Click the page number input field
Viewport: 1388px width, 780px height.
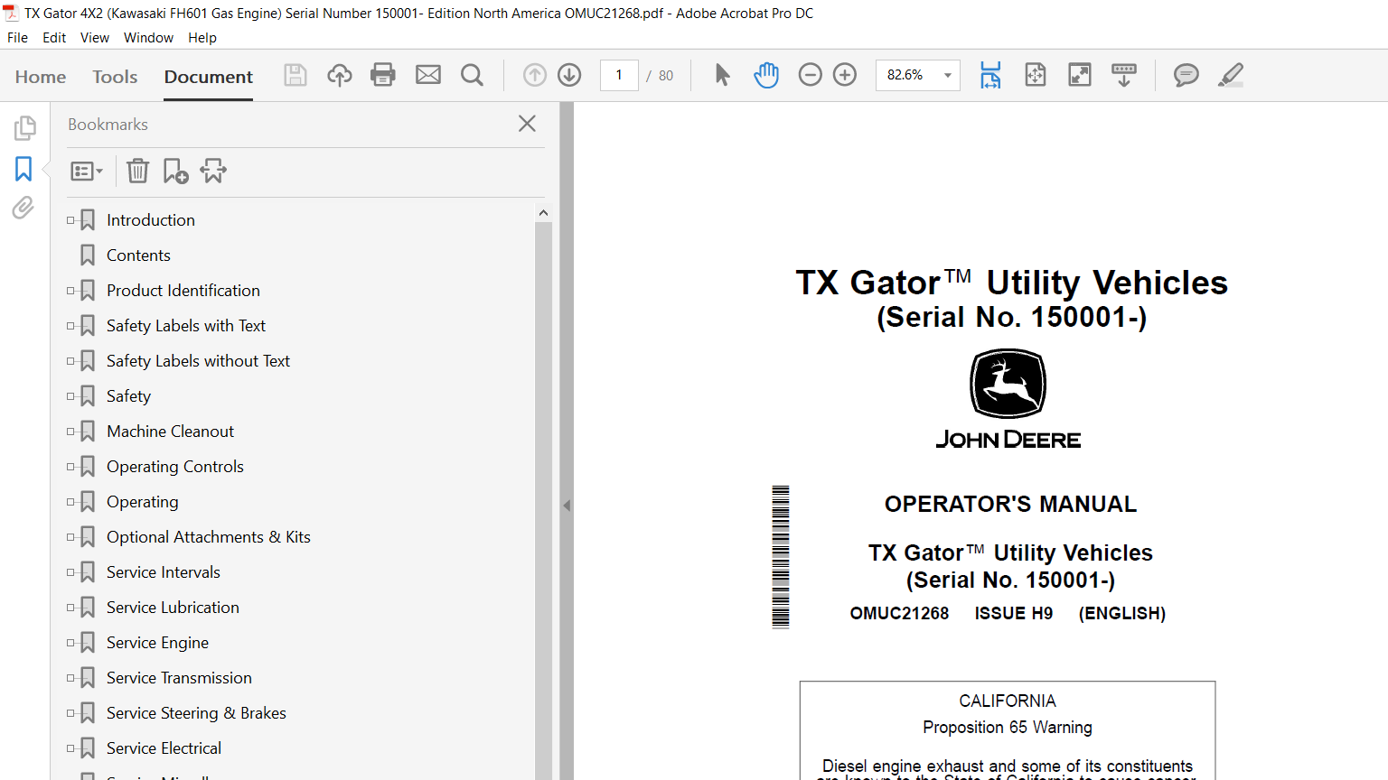click(x=619, y=75)
